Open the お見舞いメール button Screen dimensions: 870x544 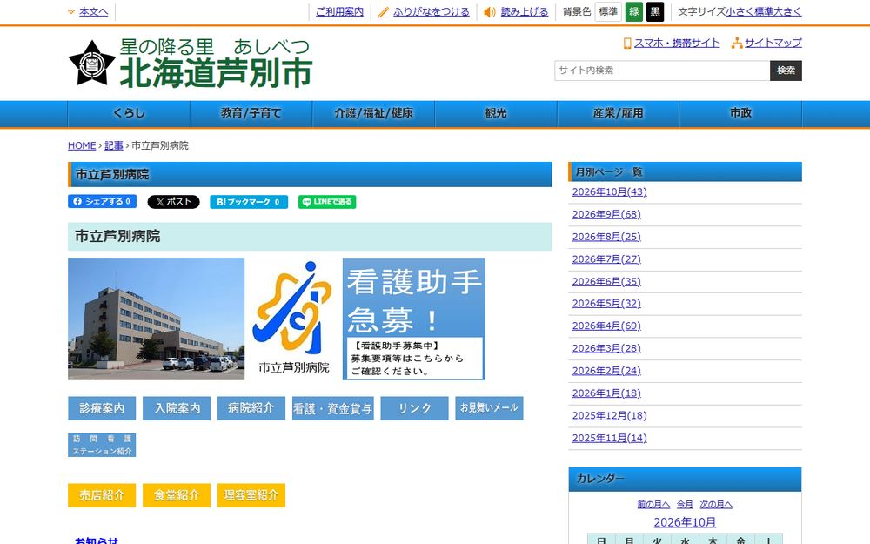click(489, 408)
